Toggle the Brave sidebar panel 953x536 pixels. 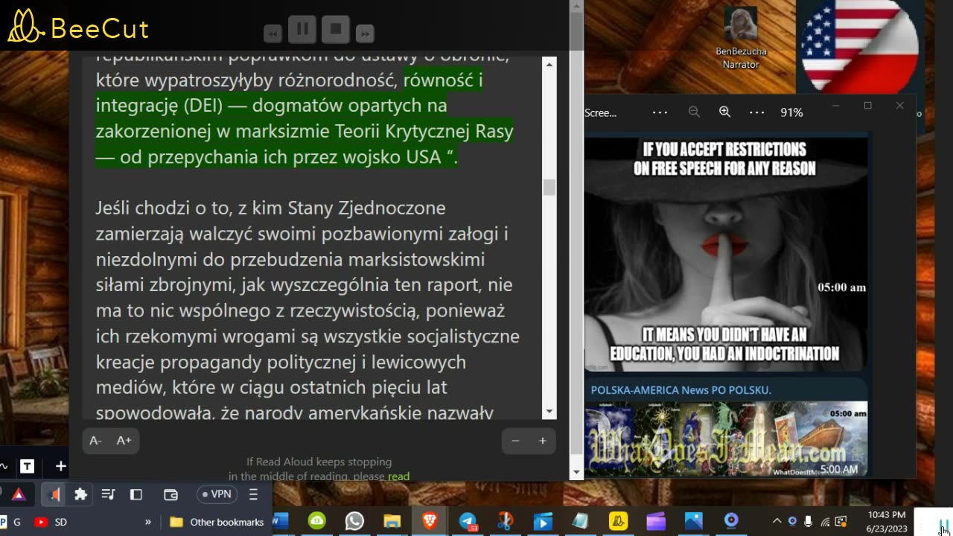[x=136, y=494]
